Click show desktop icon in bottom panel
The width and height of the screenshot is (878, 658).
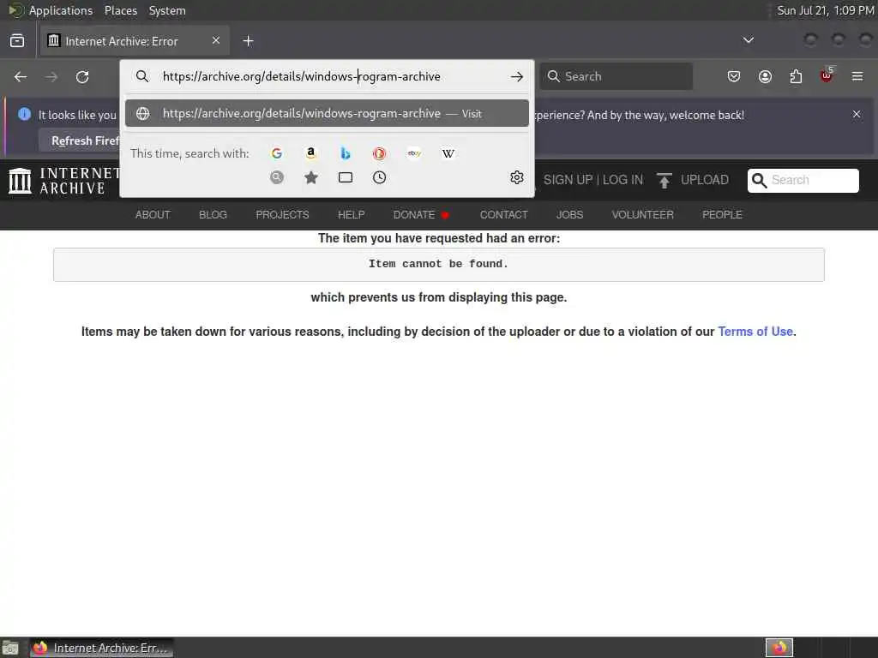[x=10, y=648]
